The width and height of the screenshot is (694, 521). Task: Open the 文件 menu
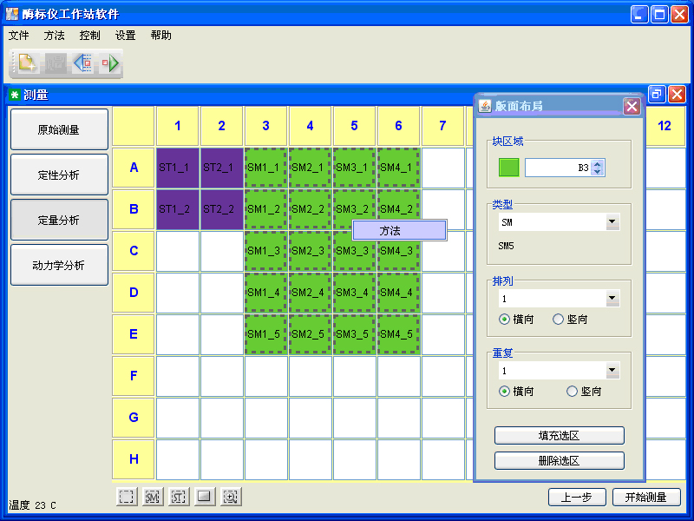(18, 36)
